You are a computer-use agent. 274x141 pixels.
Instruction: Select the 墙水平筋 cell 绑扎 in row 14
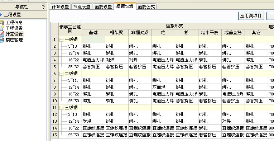click(x=210, y=128)
